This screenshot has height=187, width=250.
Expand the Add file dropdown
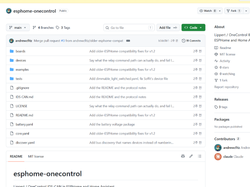168,28
